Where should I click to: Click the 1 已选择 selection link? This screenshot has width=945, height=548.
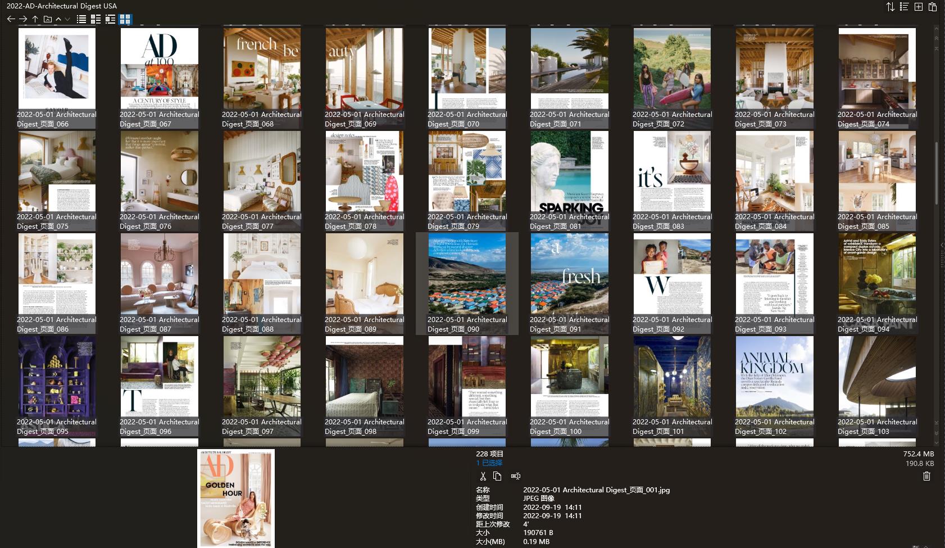point(488,463)
